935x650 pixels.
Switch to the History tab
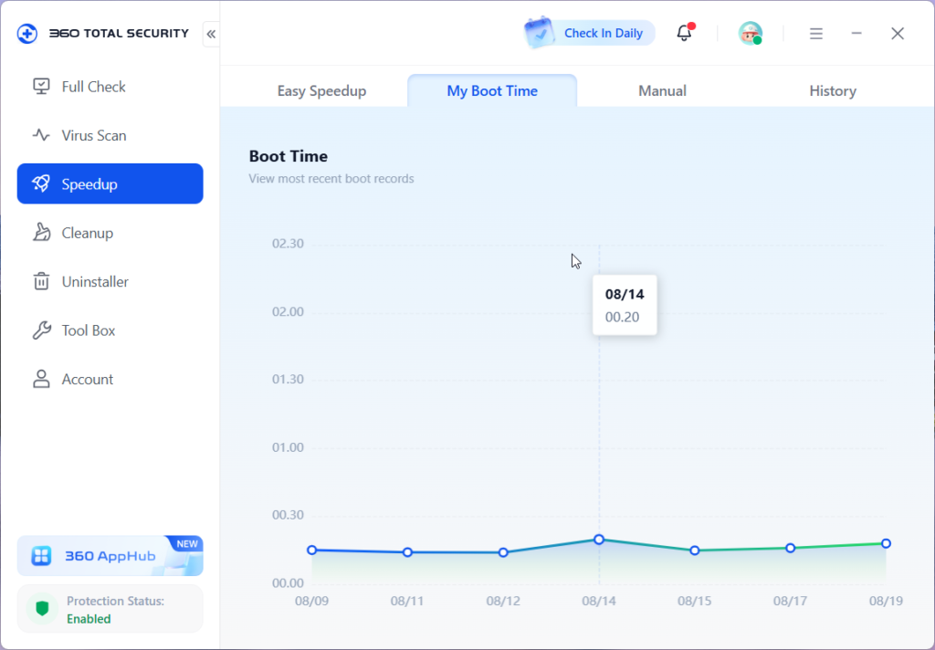833,90
